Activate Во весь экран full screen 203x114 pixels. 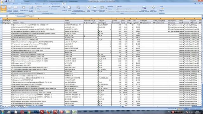click(x=31, y=9)
